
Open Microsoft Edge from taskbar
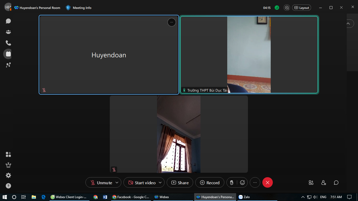44,197
